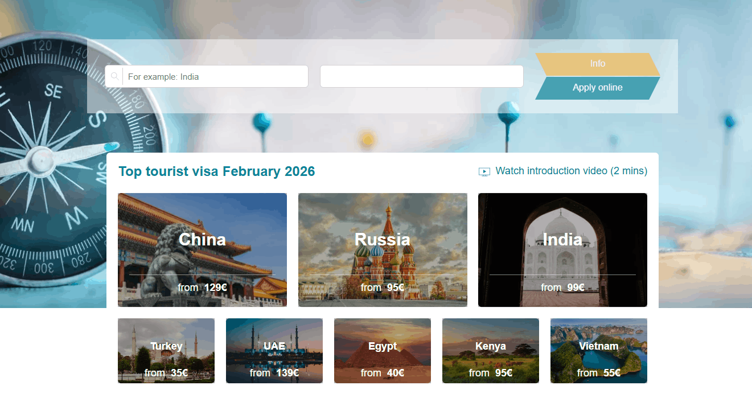The image size is (752, 398).
Task: Open the India visa card
Action: [x=562, y=250]
